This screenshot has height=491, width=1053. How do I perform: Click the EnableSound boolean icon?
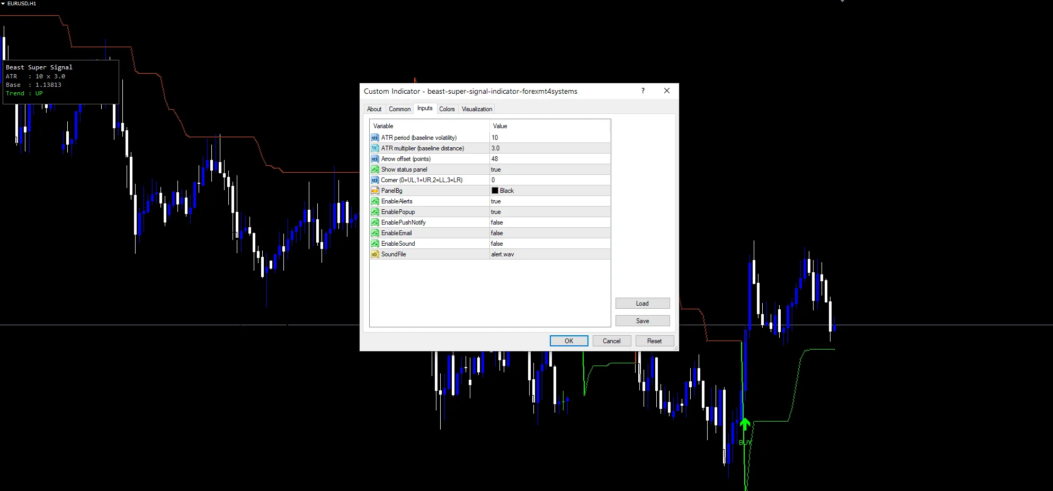click(x=374, y=244)
